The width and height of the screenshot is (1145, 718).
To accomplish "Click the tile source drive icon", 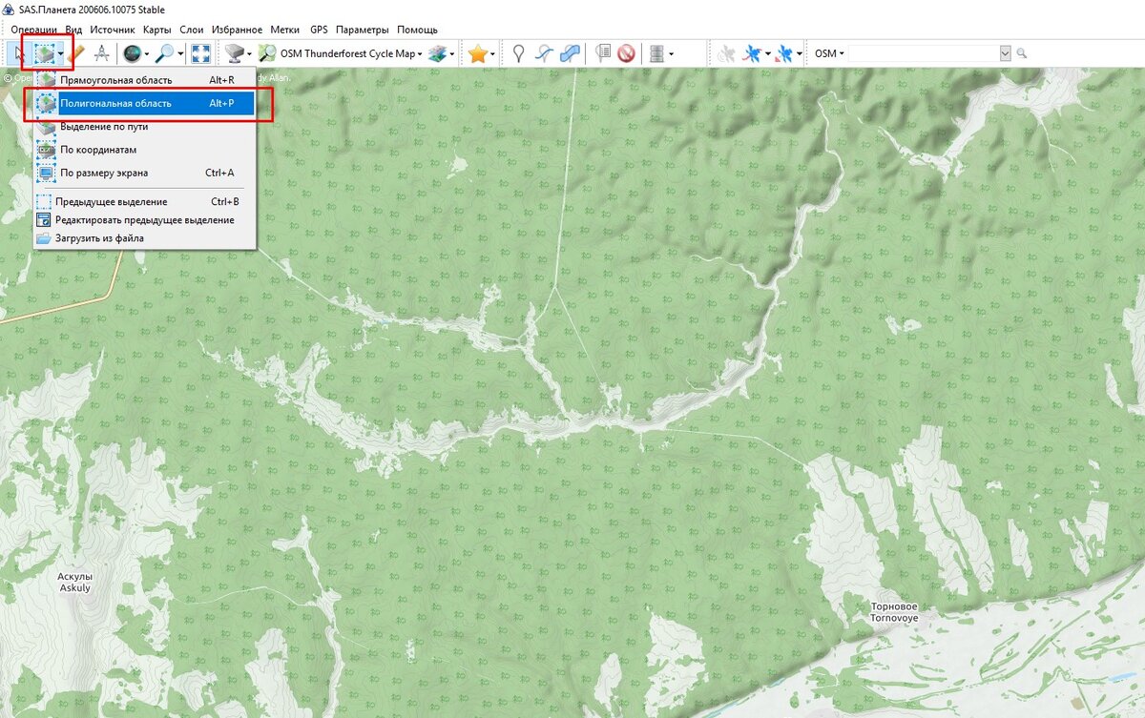I will pos(234,53).
